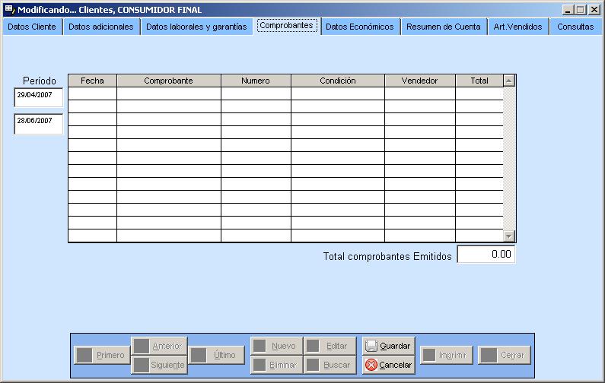
Task: Switch to Datos Económicos tab
Action: (359, 27)
